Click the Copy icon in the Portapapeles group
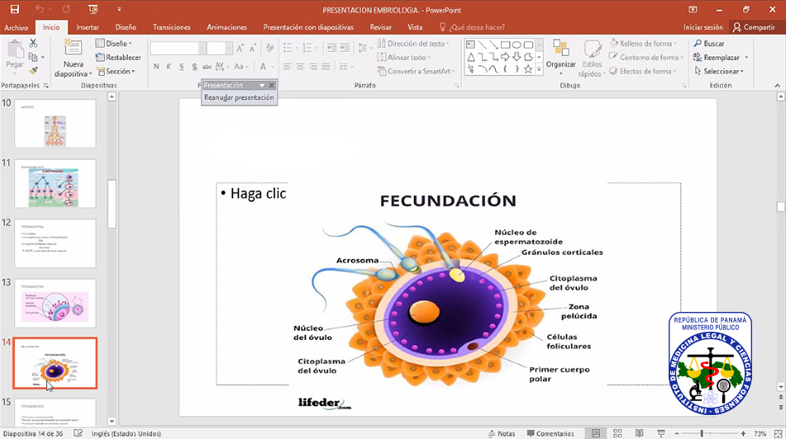The height and width of the screenshot is (439, 786). 33,57
